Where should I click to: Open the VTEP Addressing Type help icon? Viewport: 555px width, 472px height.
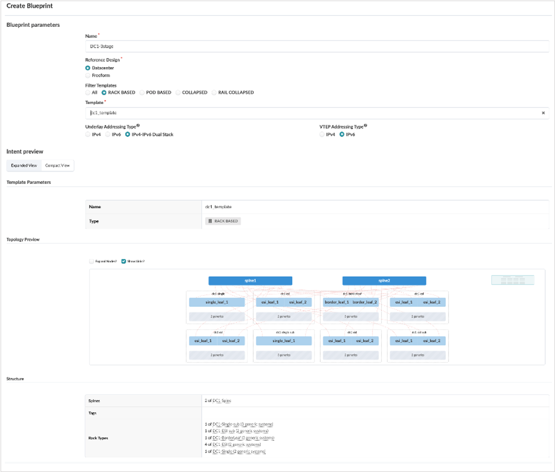click(365, 125)
